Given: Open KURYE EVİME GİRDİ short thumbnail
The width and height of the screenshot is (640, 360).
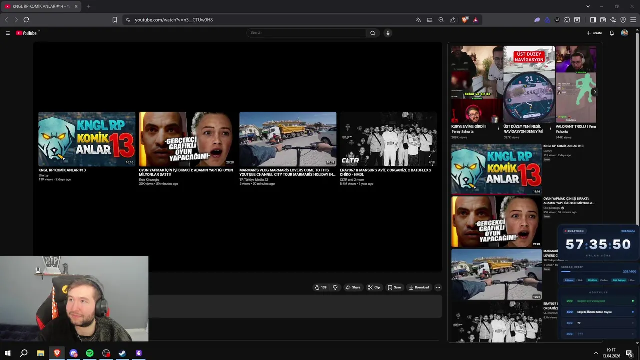Looking at the screenshot, I should click(x=477, y=84).
